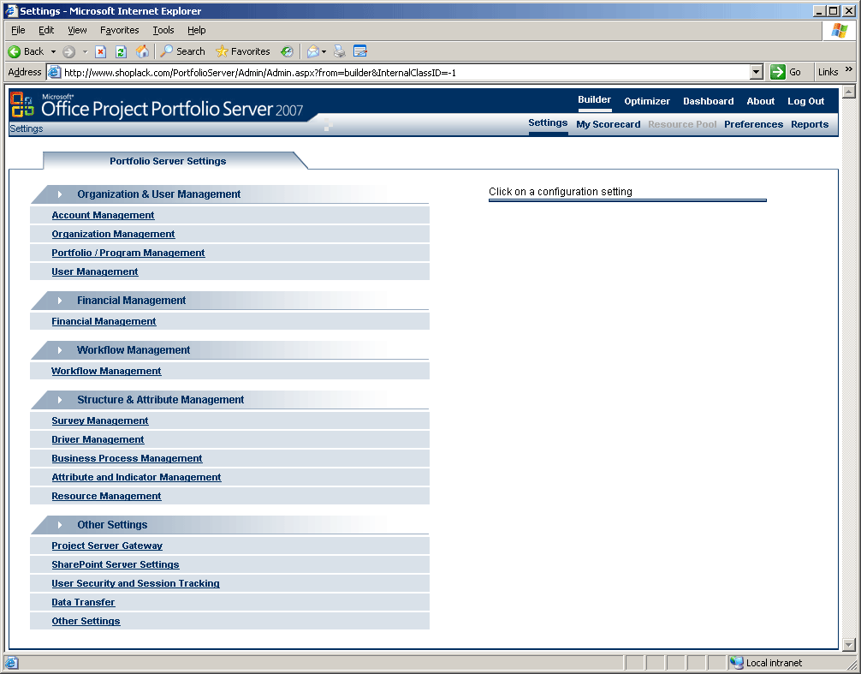Viewport: 861px width, 674px height.
Task: Open the Organization Management link
Action: coord(113,234)
